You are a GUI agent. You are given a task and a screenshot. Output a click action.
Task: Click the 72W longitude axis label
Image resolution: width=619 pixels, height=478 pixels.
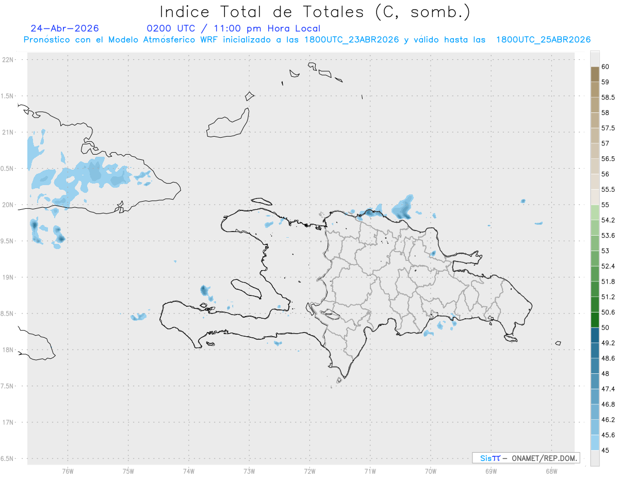pos(309,471)
